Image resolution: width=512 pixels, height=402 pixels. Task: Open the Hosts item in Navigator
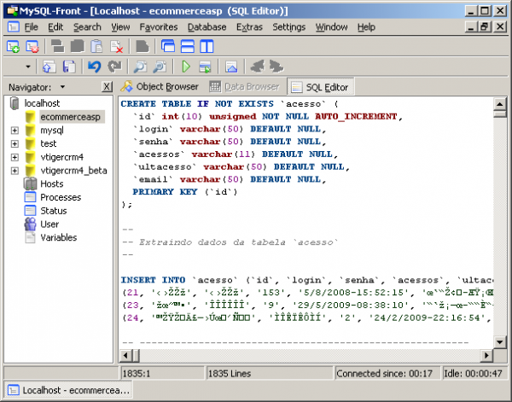(51, 184)
